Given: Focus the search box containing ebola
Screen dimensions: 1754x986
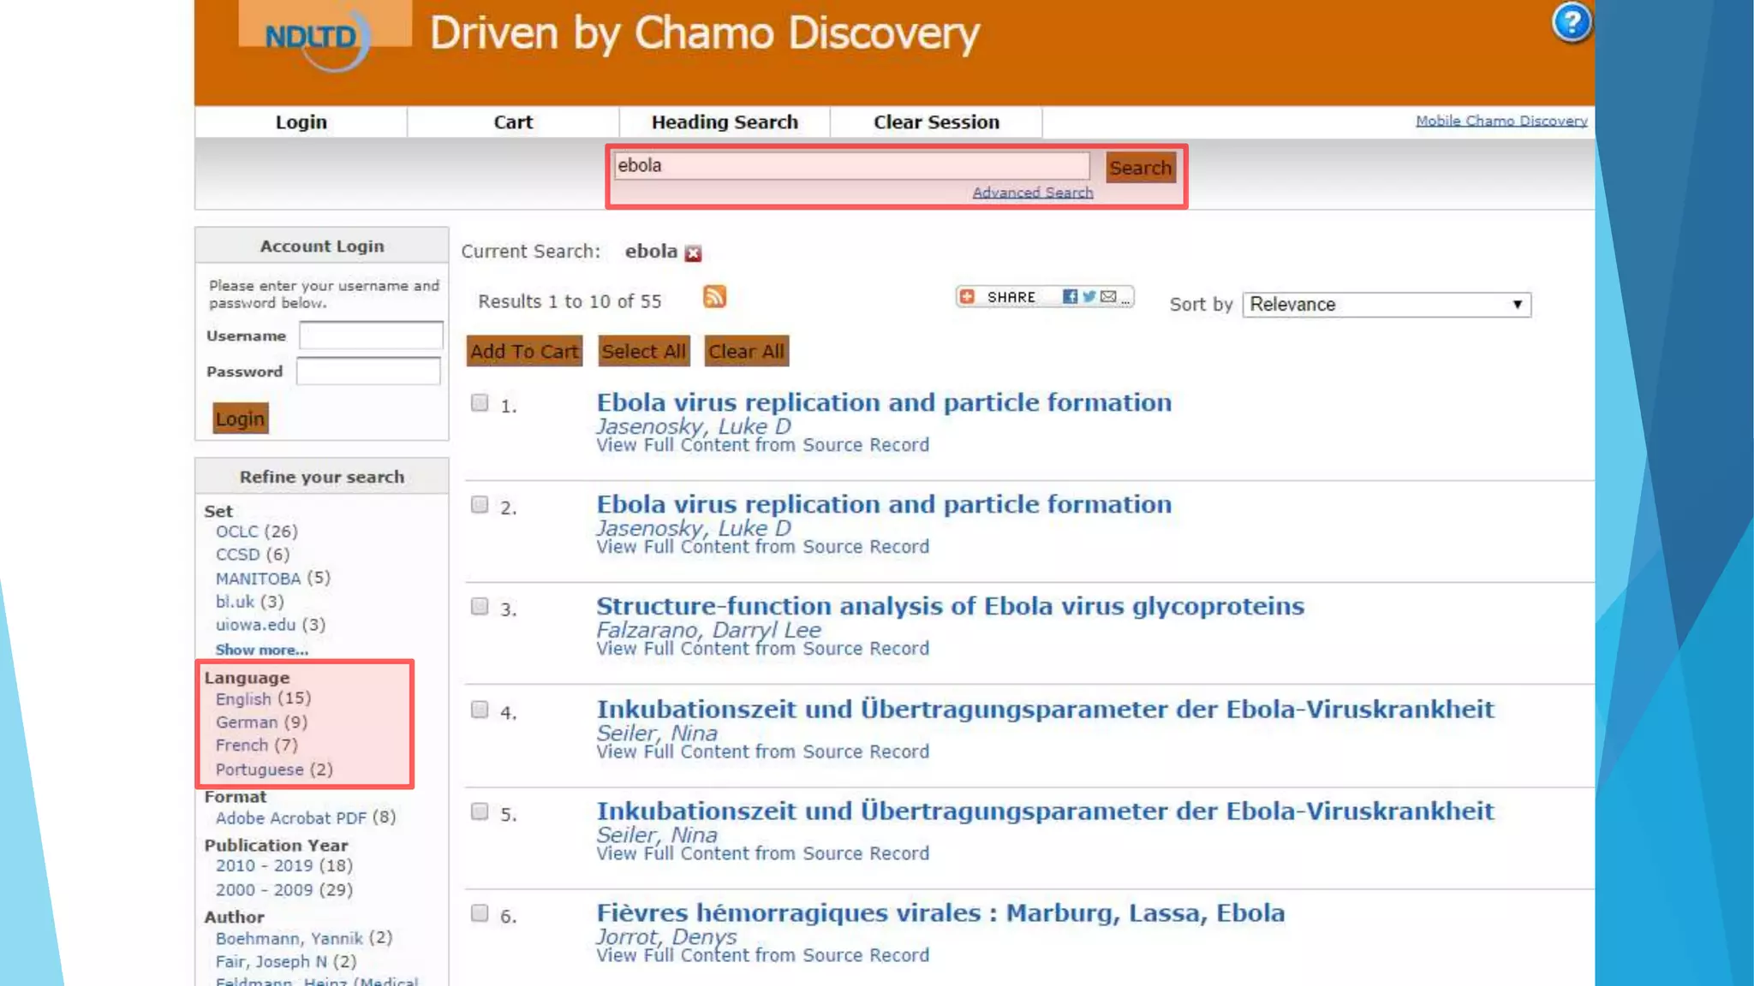Looking at the screenshot, I should tap(851, 166).
